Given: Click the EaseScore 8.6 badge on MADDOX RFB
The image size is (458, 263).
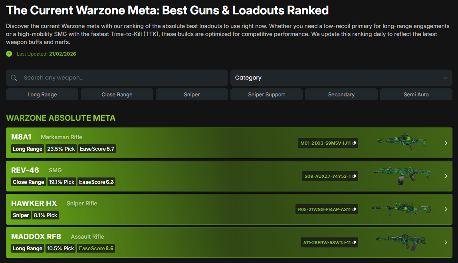Looking at the screenshot, I should point(96,248).
